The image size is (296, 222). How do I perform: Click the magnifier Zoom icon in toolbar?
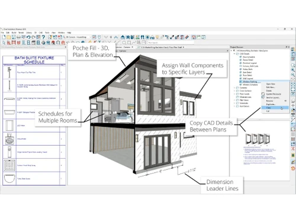[124, 43]
